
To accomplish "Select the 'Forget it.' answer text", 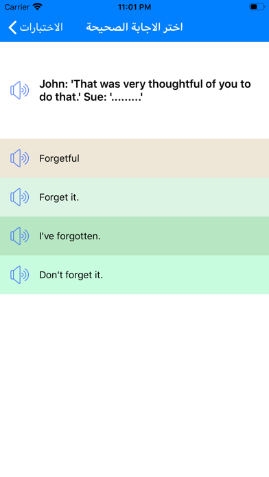I will click(x=59, y=197).
